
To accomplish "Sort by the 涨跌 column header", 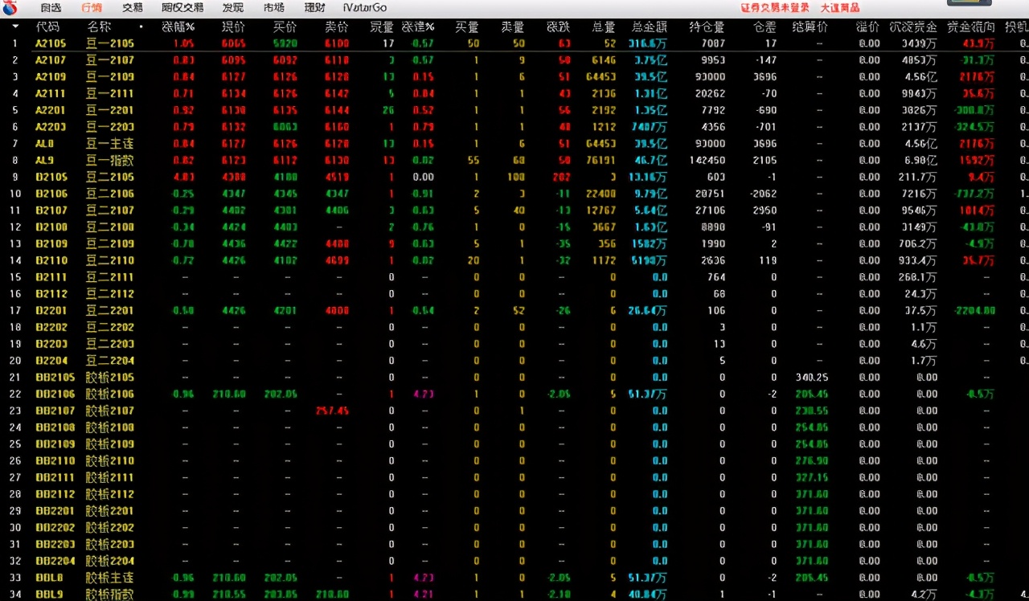I will point(559,27).
